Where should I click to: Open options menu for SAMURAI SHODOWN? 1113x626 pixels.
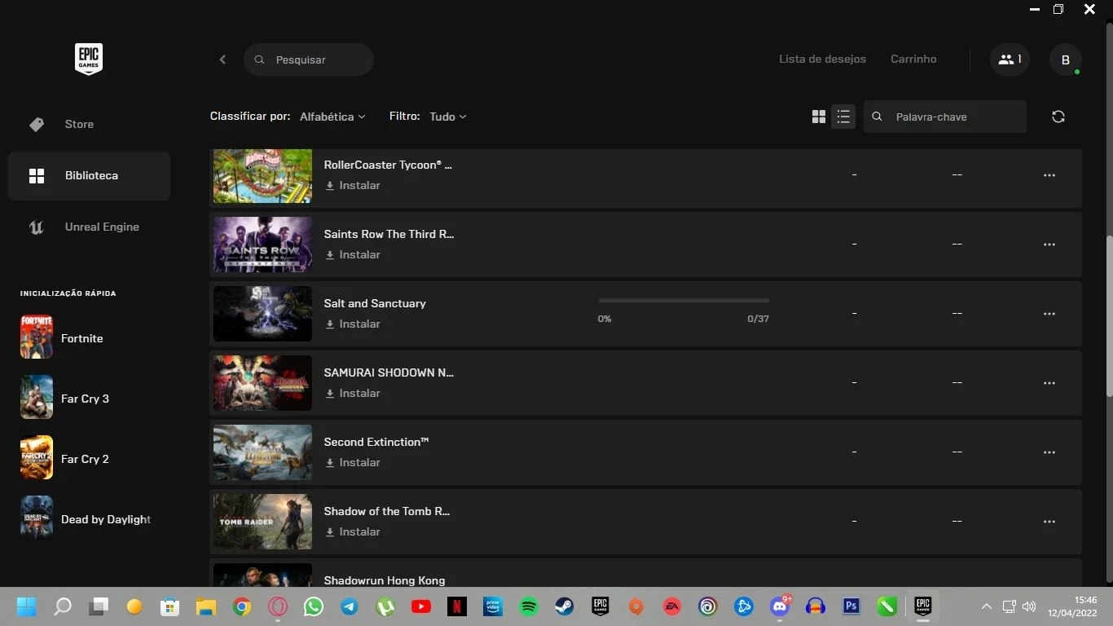(x=1049, y=383)
